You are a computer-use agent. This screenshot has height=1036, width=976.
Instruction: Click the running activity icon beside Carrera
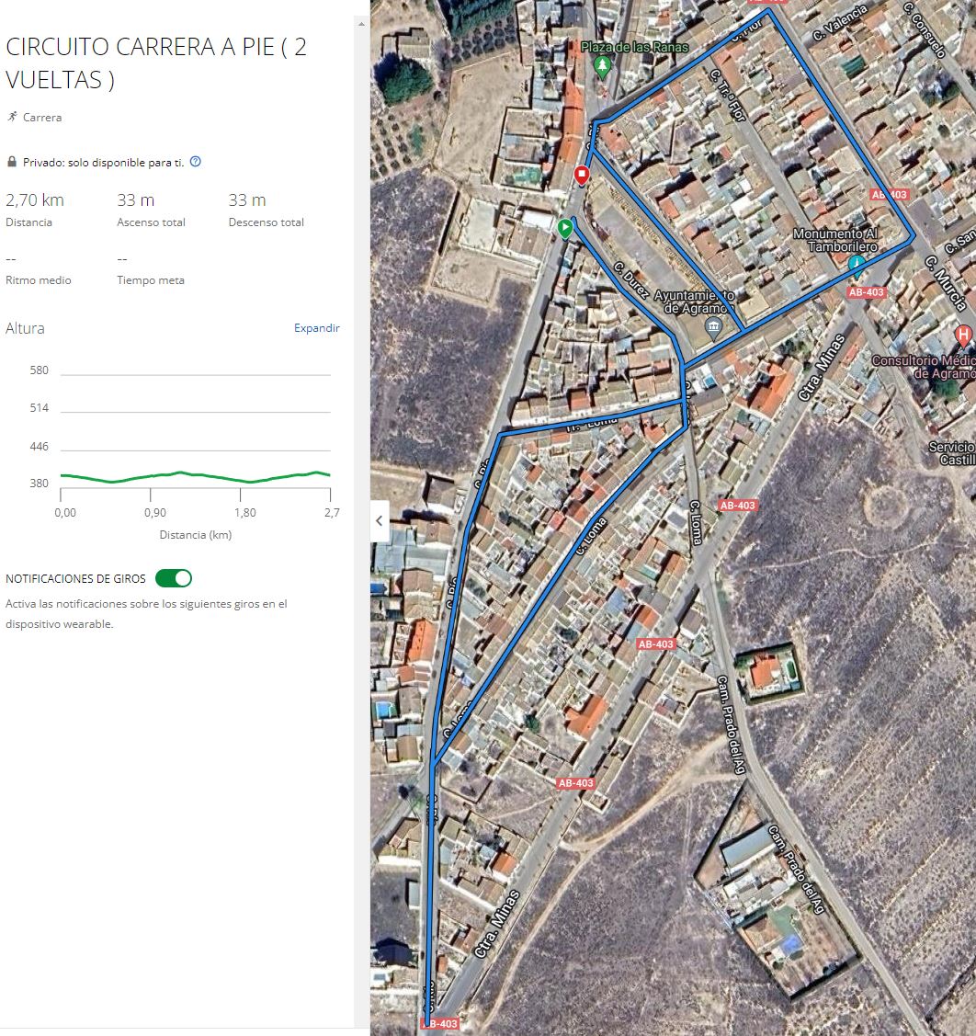(x=12, y=117)
